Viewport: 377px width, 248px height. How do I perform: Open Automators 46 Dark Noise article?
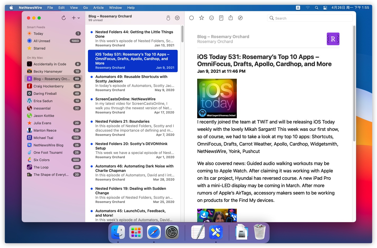tap(133, 173)
